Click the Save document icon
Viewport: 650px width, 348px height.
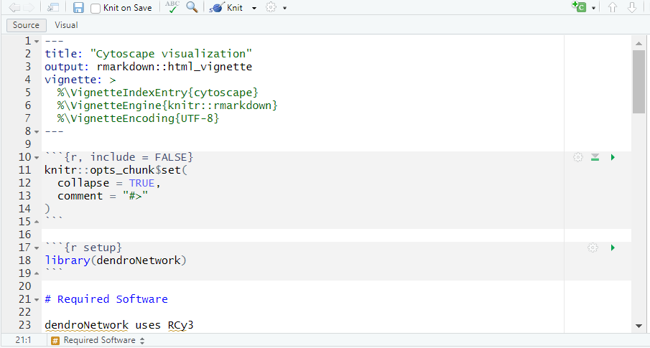[x=78, y=8]
